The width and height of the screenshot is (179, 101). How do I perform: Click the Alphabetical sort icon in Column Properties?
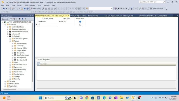pos(42,64)
